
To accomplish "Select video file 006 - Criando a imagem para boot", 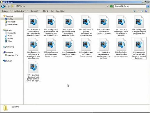I will [x=121, y=26].
